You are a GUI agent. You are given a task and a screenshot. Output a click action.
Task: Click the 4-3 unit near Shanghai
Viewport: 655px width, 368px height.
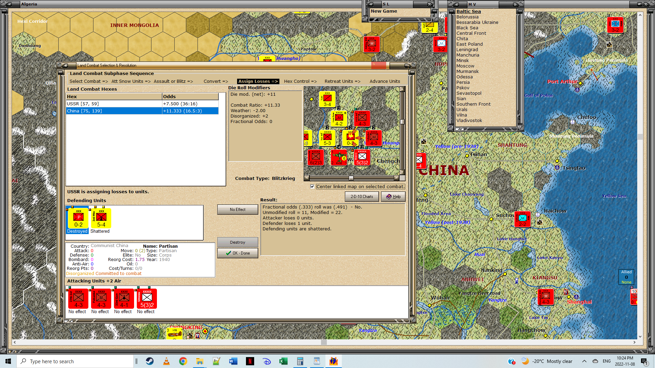545,297
